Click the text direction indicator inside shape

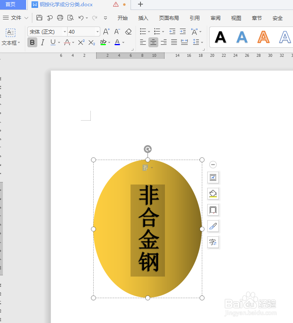[x=145, y=168]
